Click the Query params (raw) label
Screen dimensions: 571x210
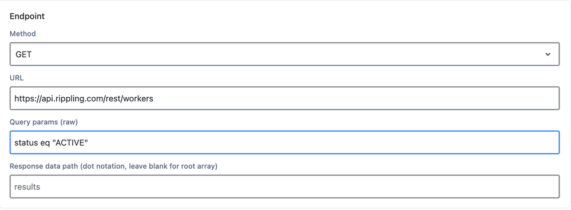coord(43,122)
